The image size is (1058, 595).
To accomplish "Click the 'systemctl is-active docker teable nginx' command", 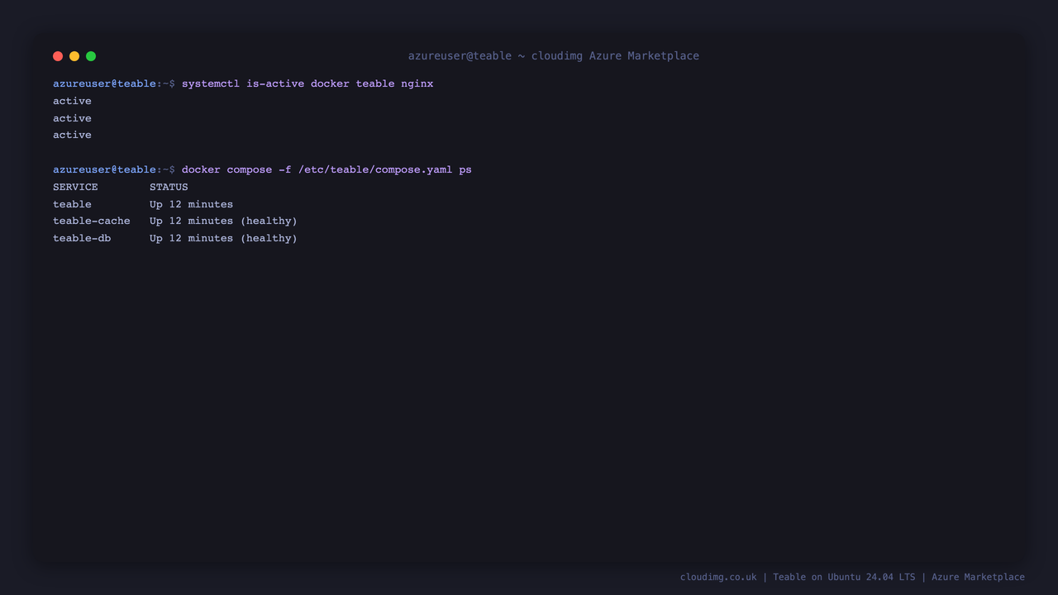I will [x=307, y=83].
